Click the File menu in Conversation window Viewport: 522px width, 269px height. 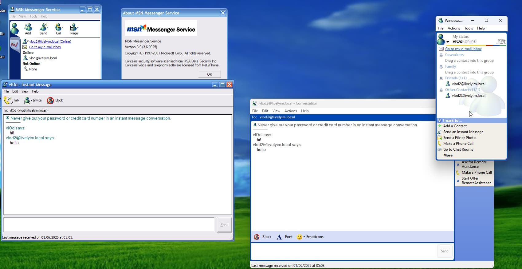255,111
